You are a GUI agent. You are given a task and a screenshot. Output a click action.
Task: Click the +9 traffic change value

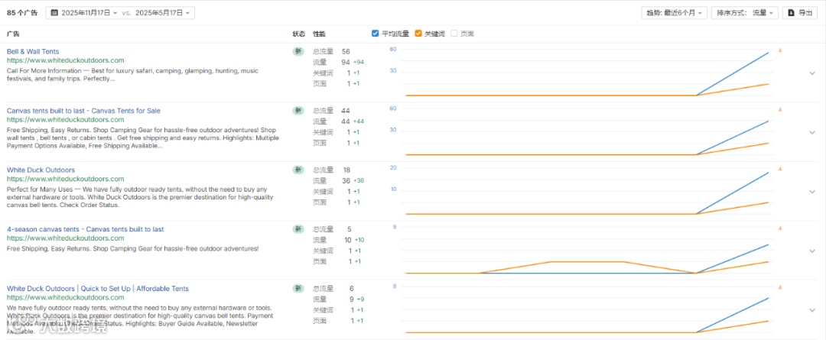coord(359,300)
